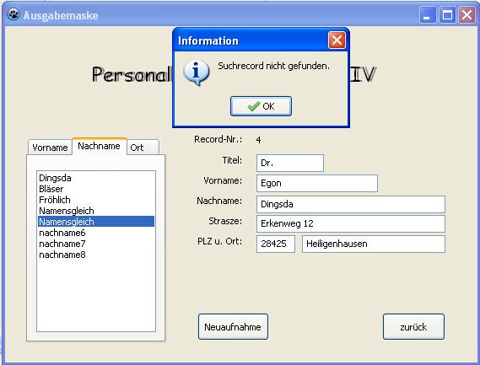The image size is (480, 365).
Task: Select the Nachname tab
Action: (x=100, y=146)
